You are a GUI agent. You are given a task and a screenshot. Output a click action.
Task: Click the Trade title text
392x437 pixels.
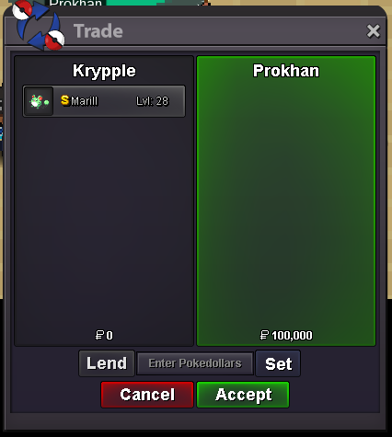(98, 31)
